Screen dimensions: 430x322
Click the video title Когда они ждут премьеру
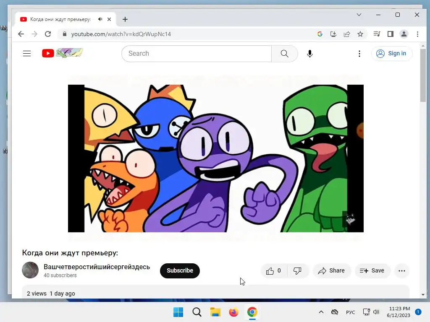70,253
